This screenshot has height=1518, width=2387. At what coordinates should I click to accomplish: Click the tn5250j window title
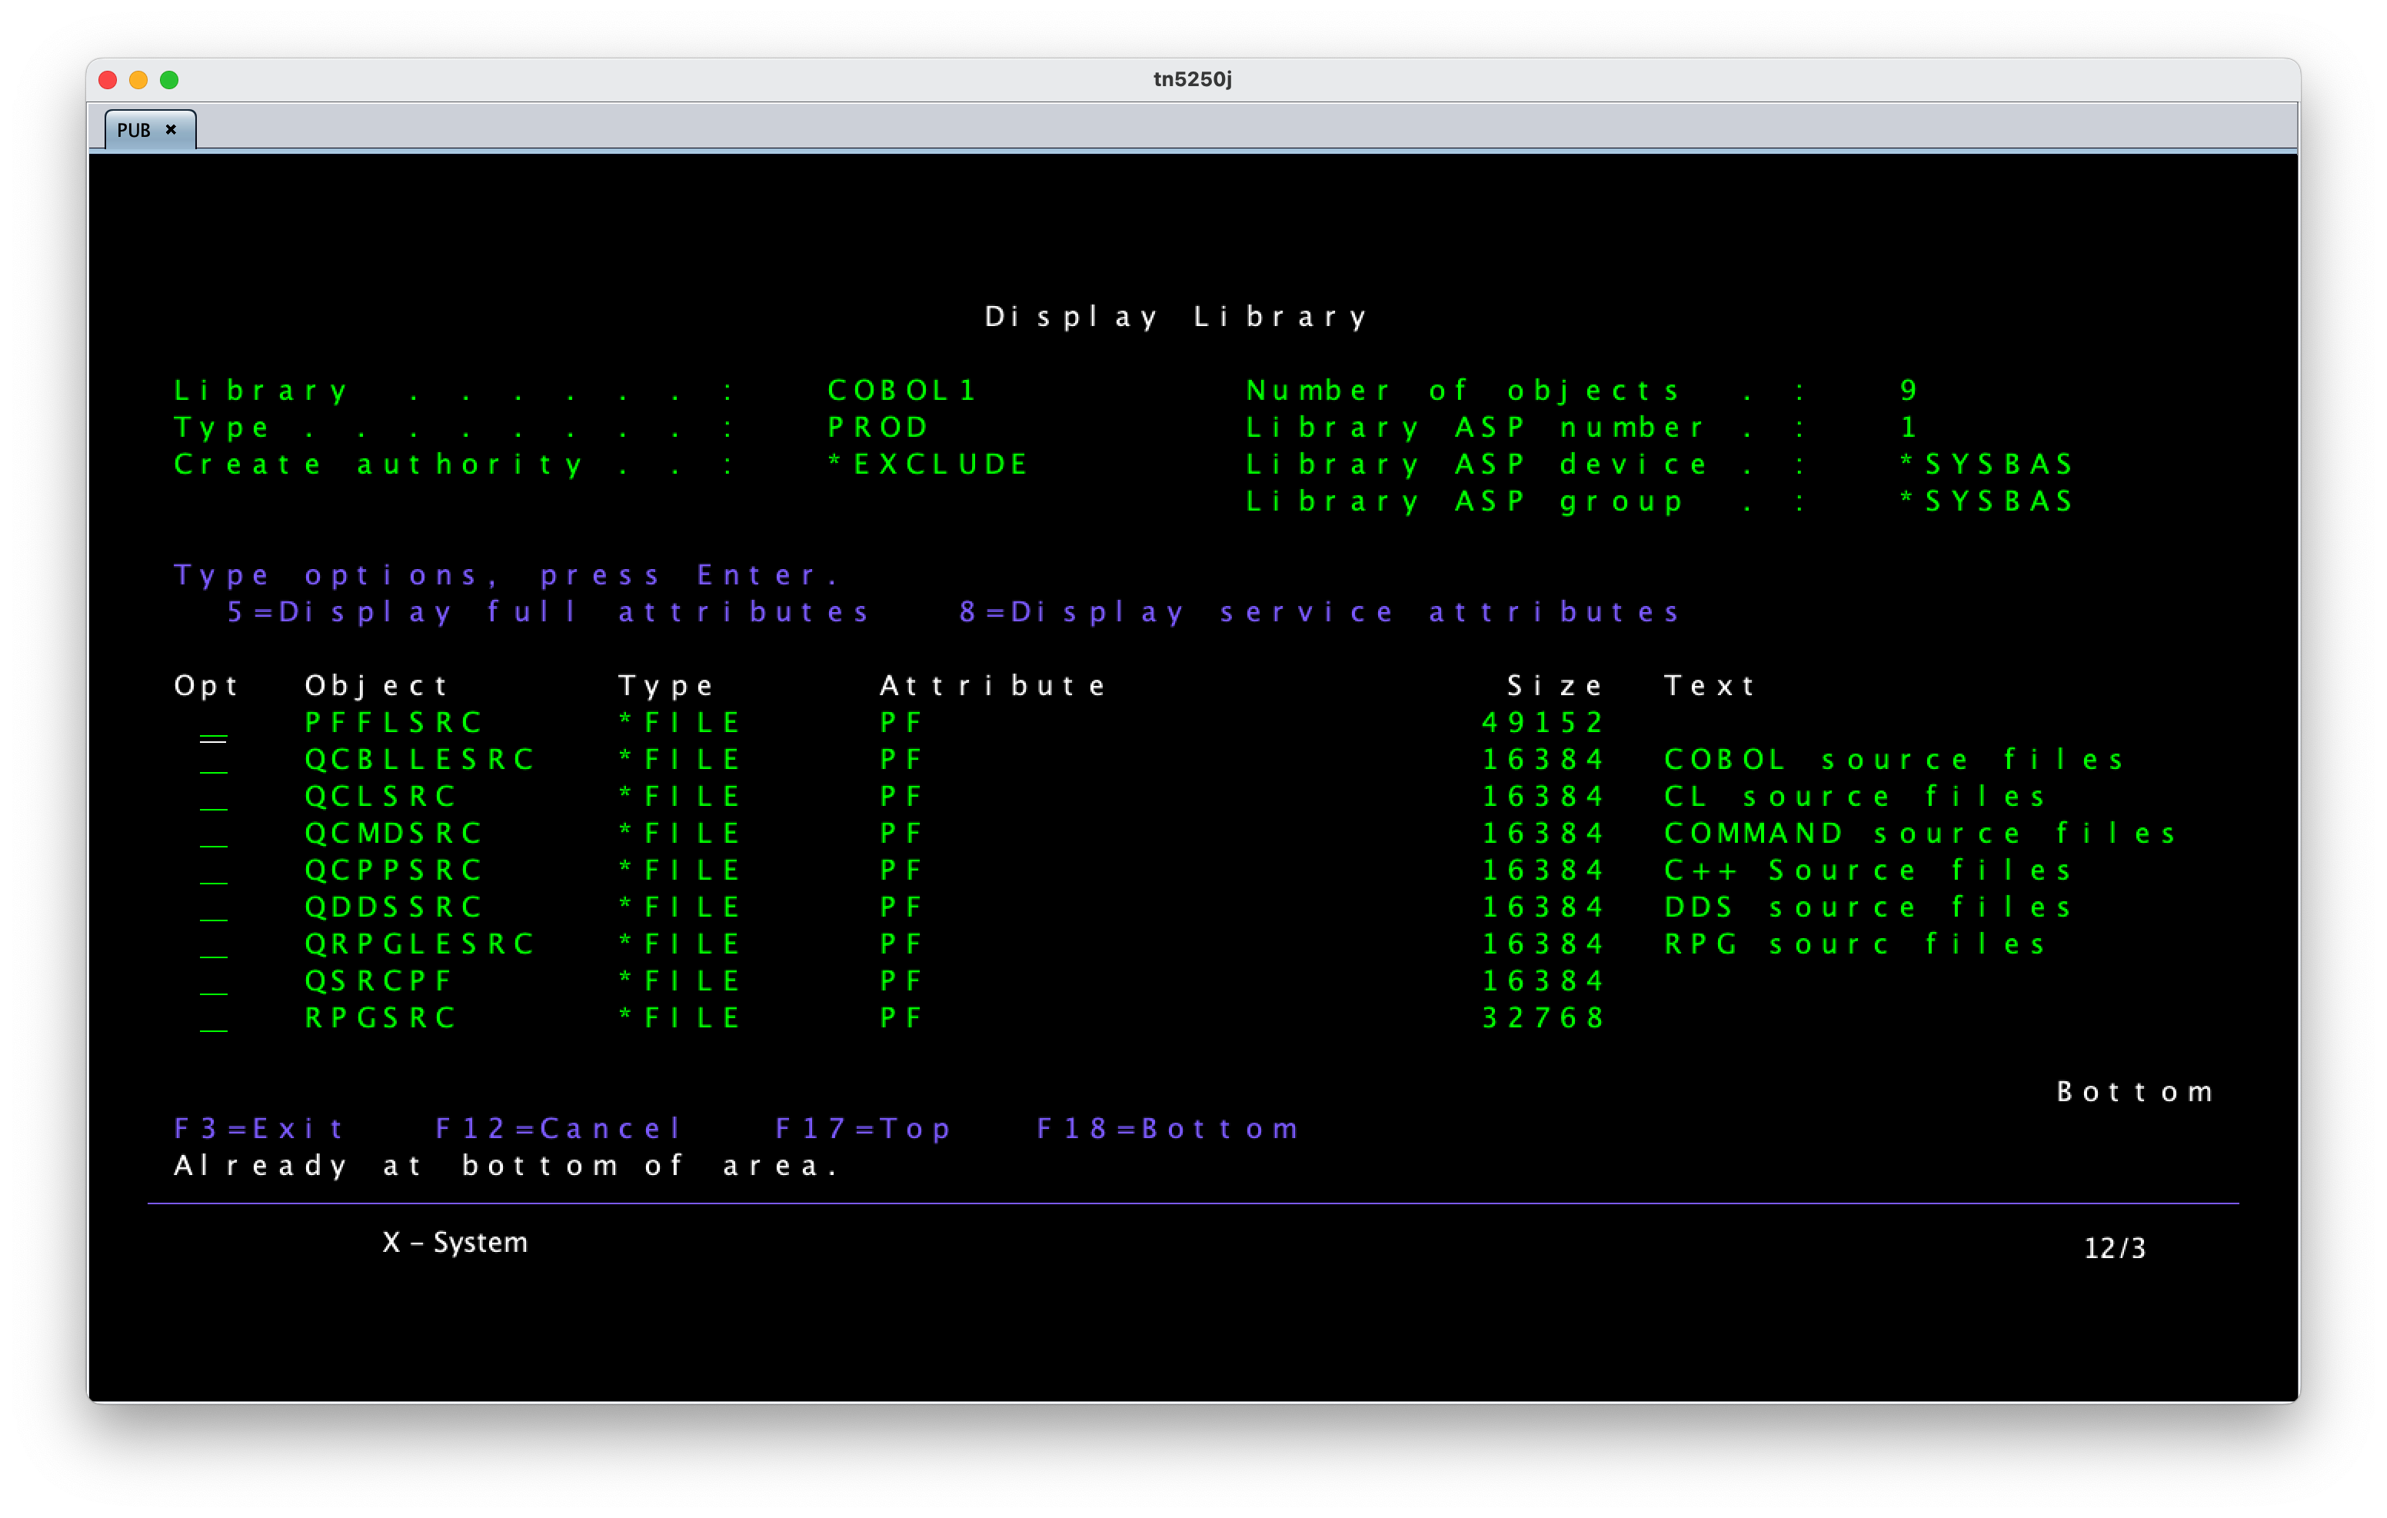pyautogui.click(x=1193, y=79)
